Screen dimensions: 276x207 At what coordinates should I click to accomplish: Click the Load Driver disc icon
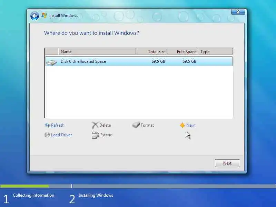click(47, 135)
